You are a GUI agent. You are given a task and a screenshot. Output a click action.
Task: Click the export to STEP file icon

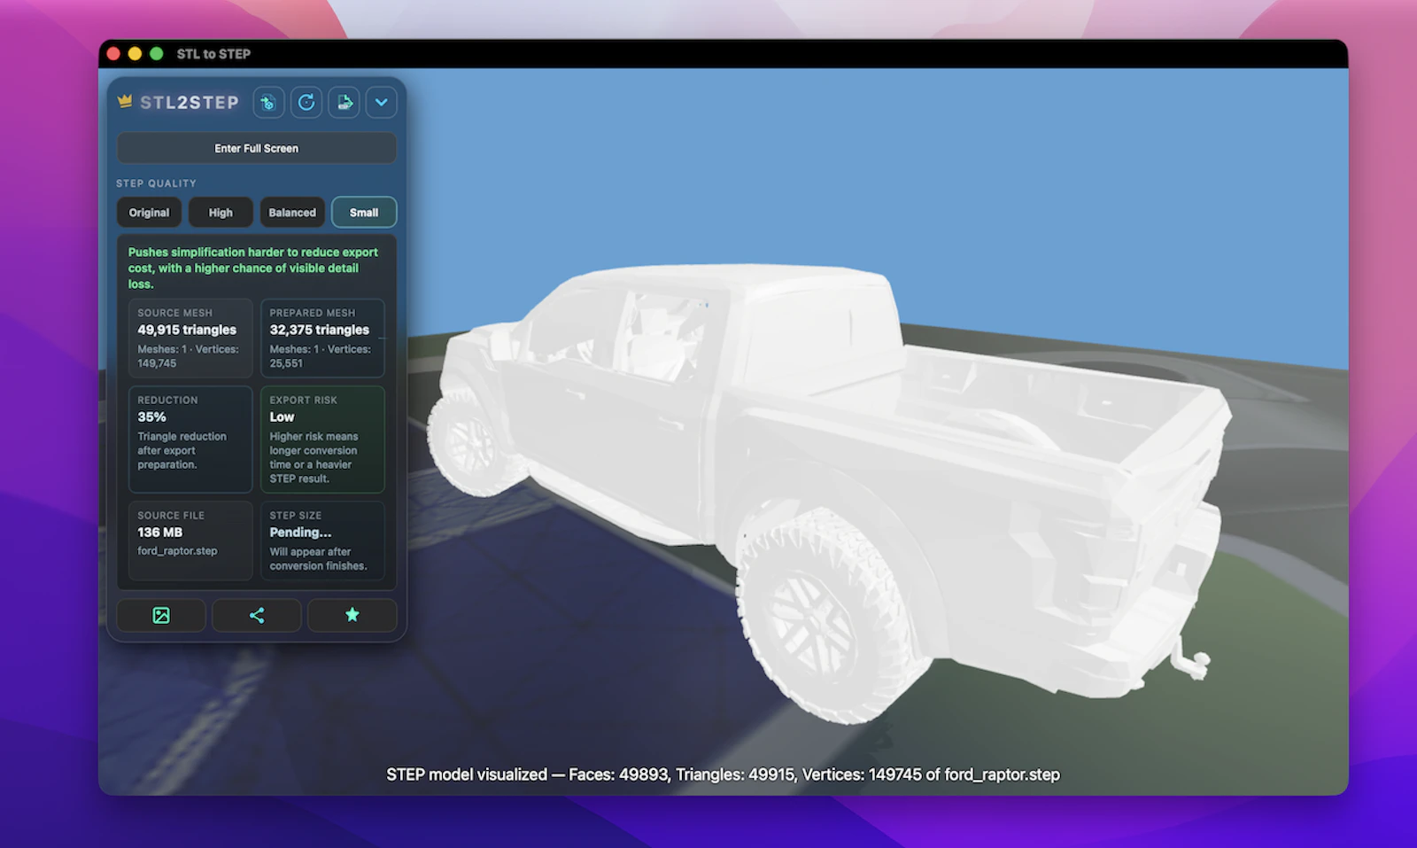pos(345,103)
